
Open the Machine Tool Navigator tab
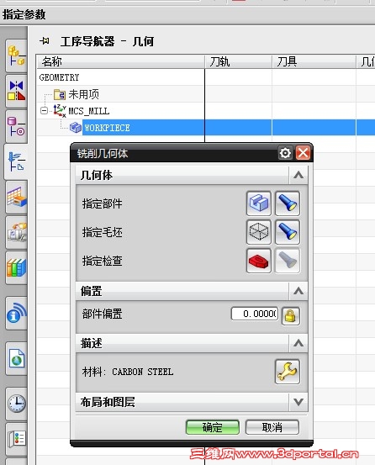click(16, 232)
